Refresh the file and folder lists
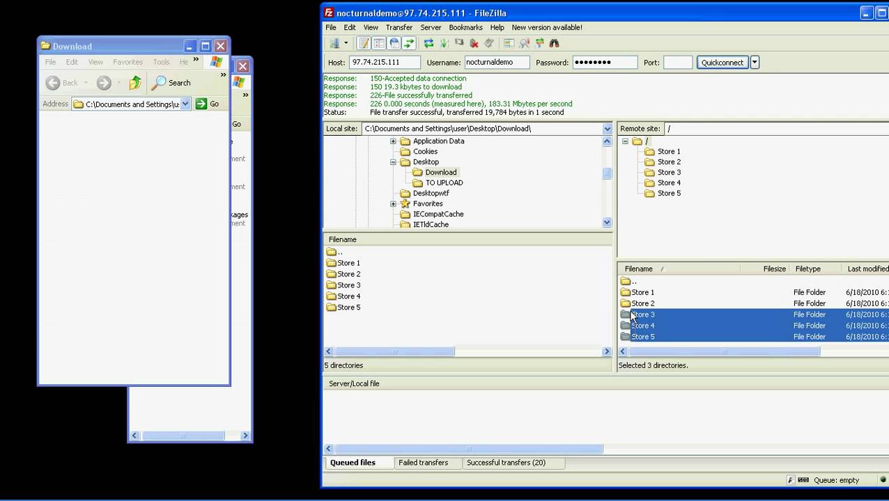The image size is (889, 501). [428, 43]
